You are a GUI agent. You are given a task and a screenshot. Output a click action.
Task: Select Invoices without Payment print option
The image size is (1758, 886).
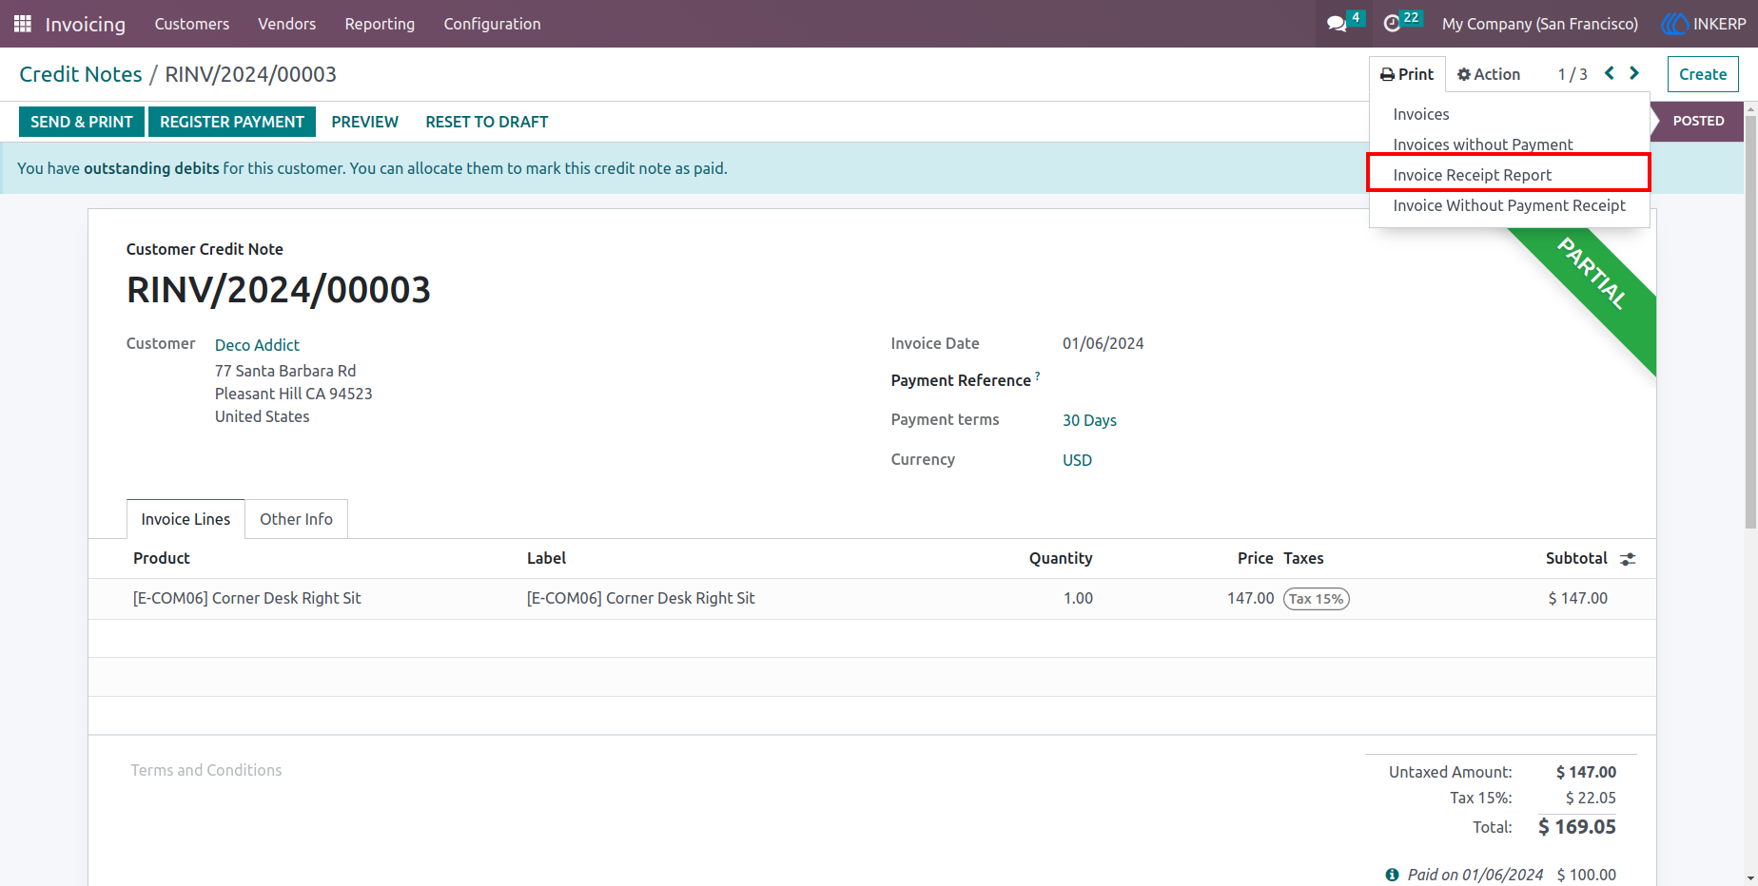tap(1510, 144)
